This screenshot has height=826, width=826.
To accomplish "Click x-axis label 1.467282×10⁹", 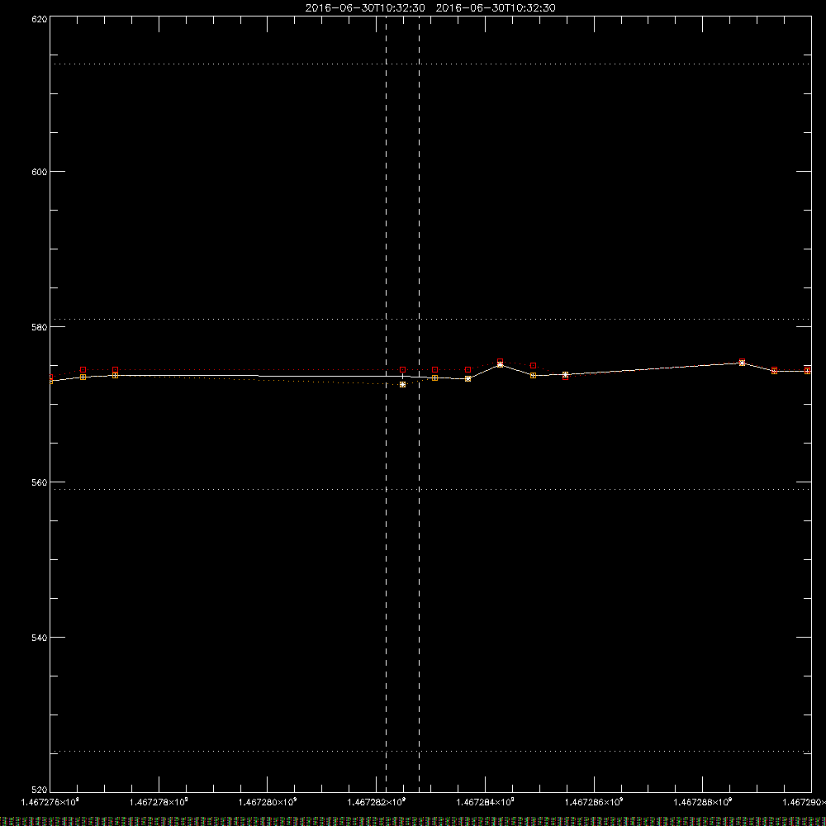I will [x=376, y=802].
